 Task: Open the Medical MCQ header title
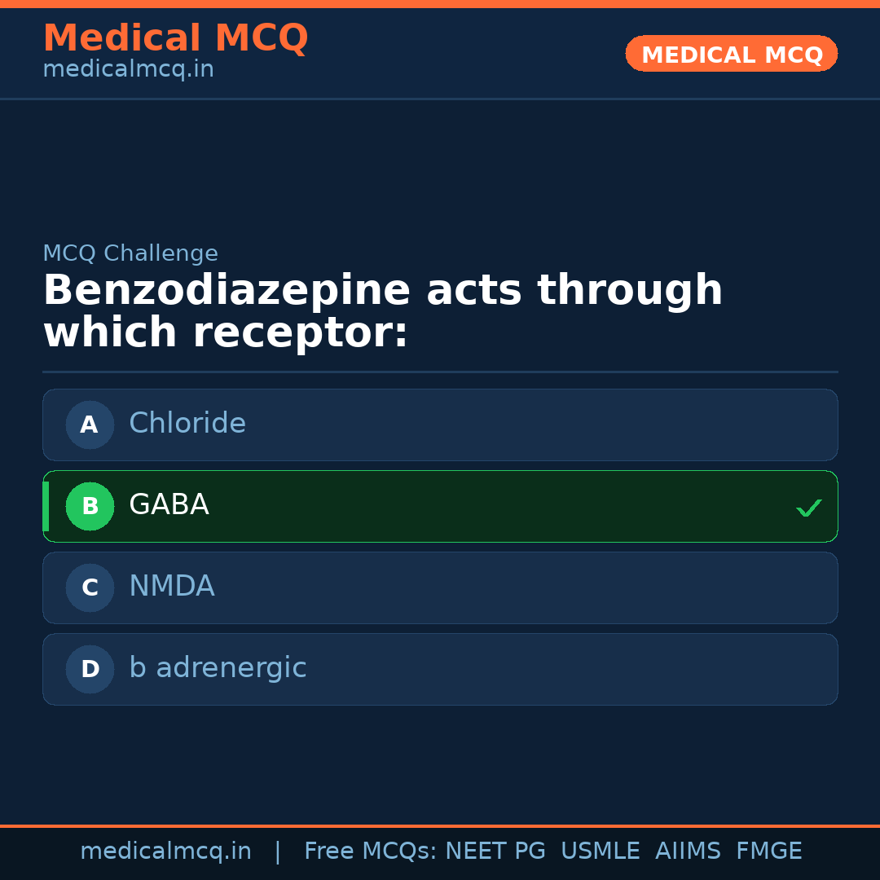175,38
